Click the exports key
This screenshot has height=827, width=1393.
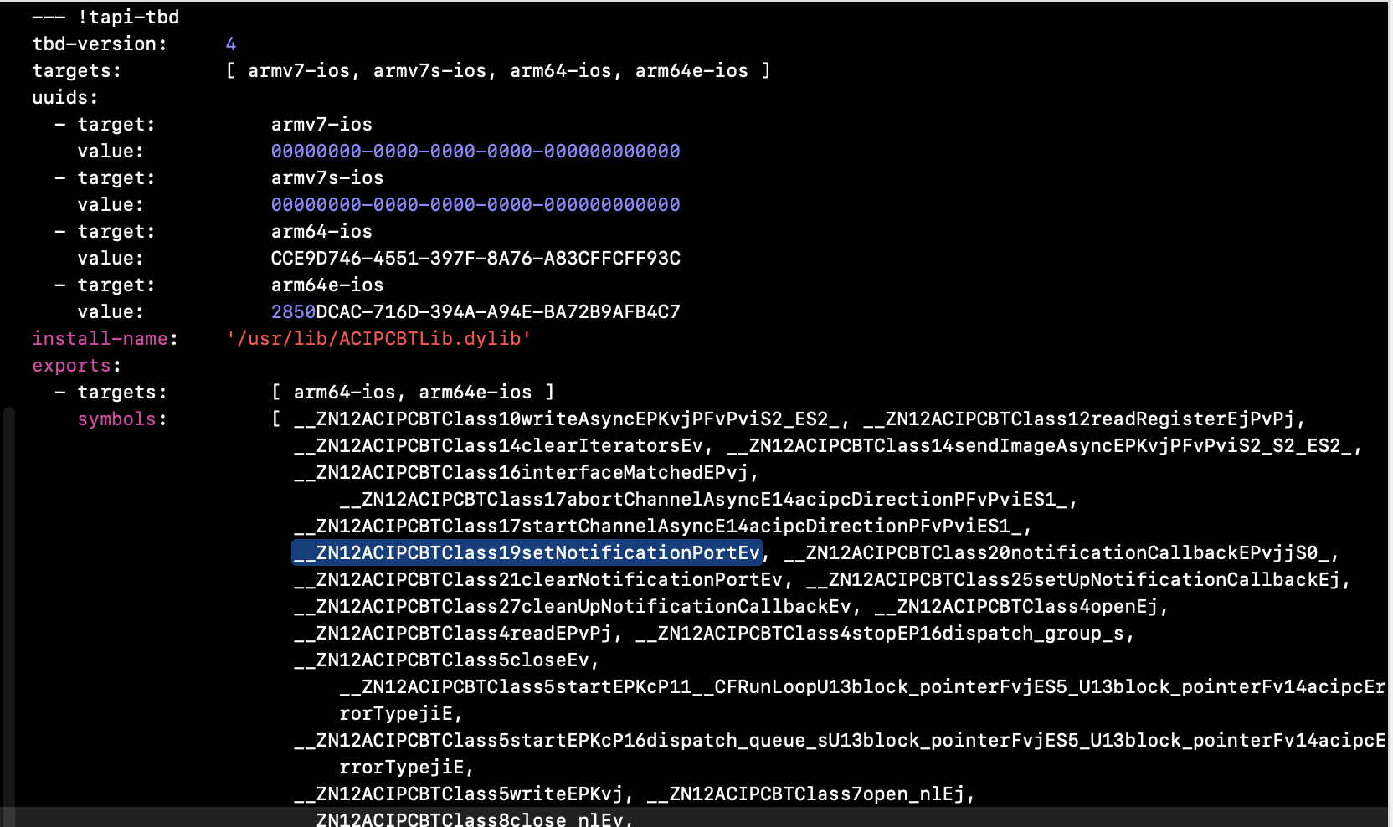pyautogui.click(x=71, y=366)
